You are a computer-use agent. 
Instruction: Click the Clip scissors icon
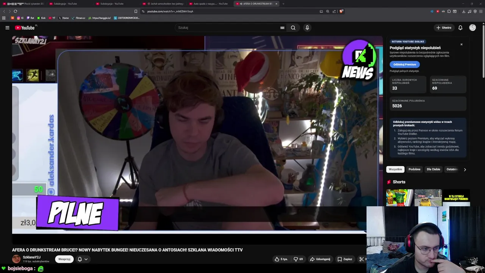361,259
